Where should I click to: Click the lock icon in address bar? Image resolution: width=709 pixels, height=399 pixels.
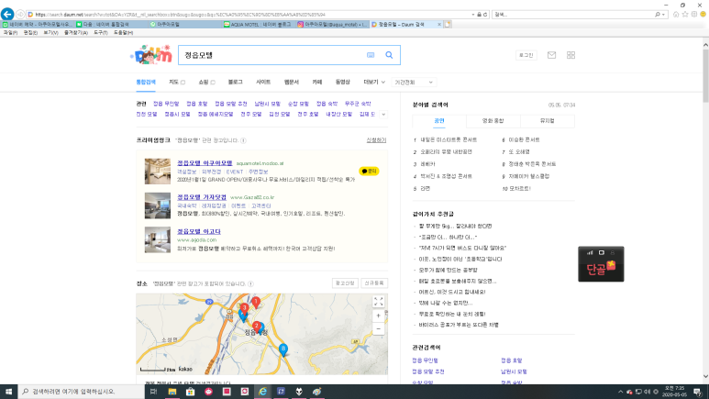[x=480, y=15]
